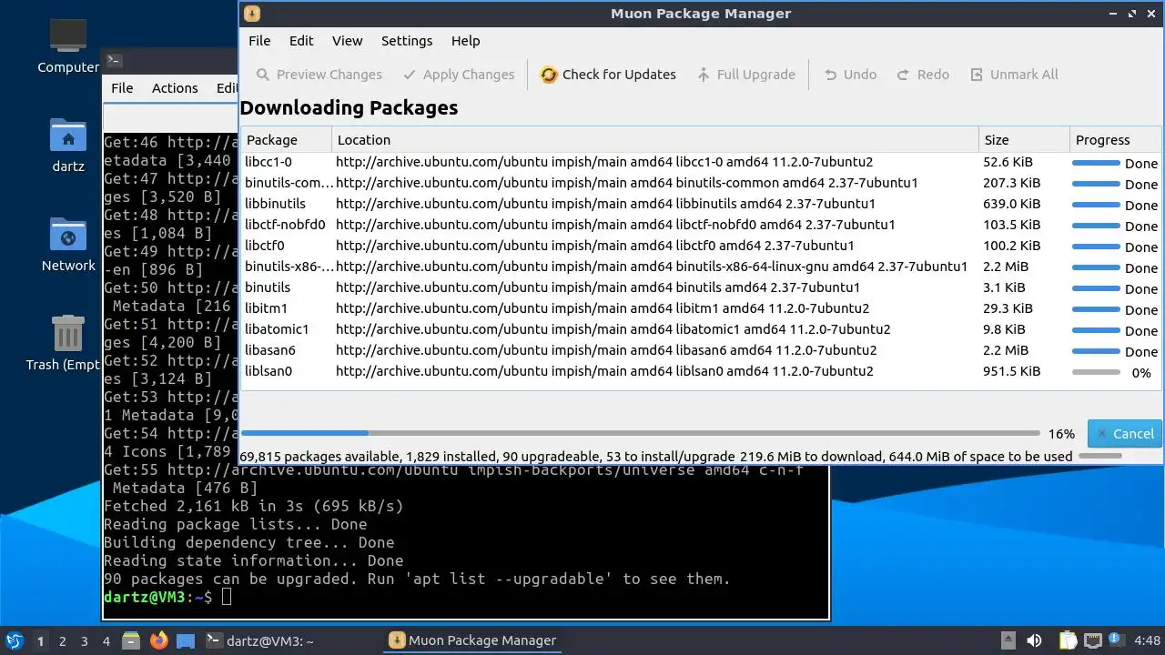Click the Unmark All icon
This screenshot has width=1165, height=655.
977,75
